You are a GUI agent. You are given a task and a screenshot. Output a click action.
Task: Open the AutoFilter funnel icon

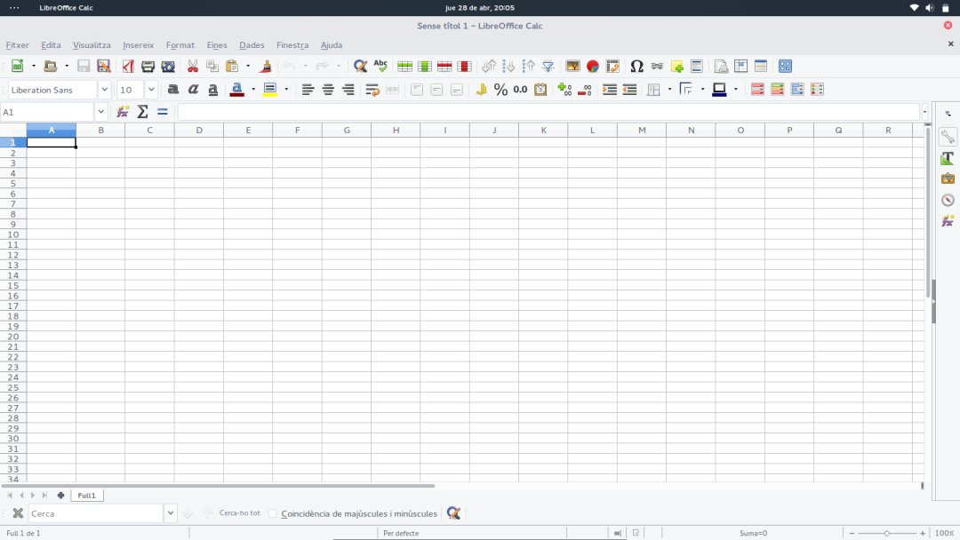[548, 67]
